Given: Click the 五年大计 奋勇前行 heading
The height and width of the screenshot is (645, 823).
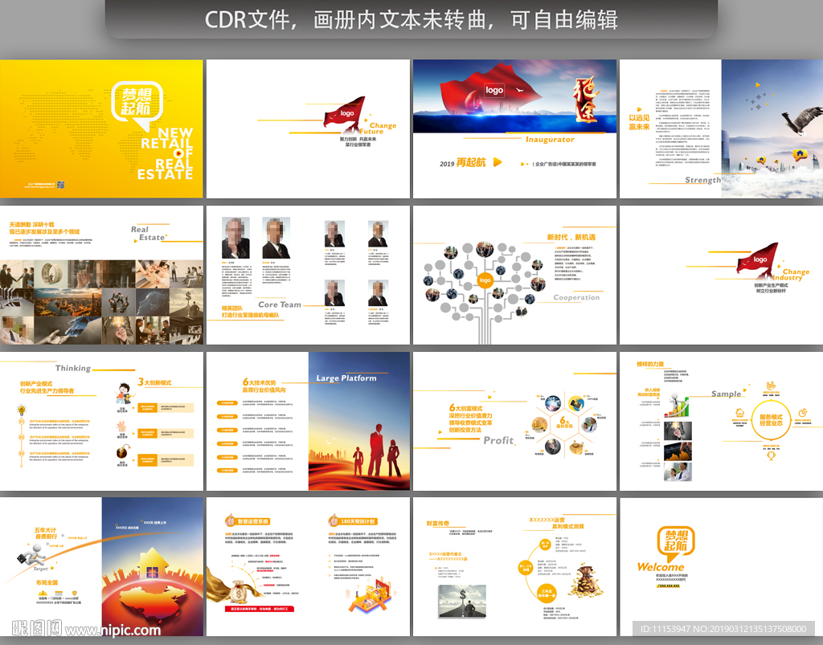Looking at the screenshot, I should 46,533.
